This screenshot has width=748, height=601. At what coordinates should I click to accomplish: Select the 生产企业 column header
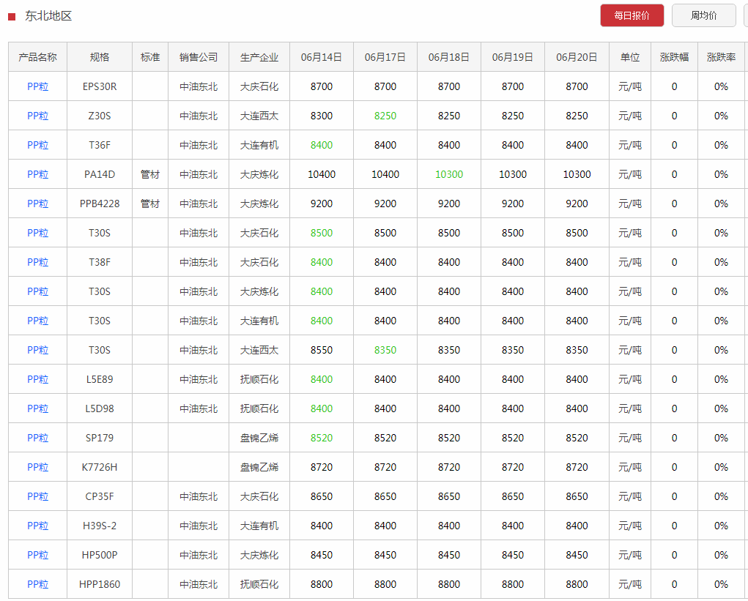[259, 57]
